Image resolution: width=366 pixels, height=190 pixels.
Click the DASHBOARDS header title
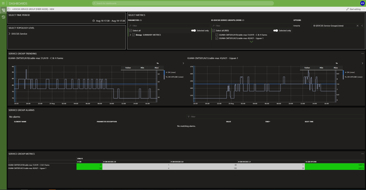pyautogui.click(x=18, y=3)
